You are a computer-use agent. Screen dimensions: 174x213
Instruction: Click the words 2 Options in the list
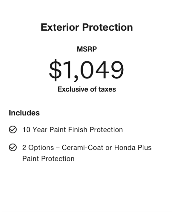coord(38,147)
